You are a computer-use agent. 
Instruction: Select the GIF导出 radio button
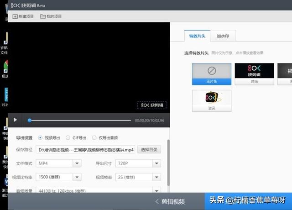(x=68, y=137)
